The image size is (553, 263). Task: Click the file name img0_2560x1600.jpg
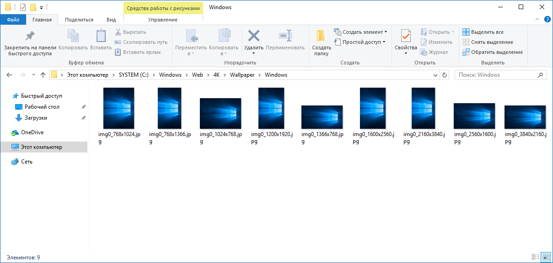[x=474, y=138]
